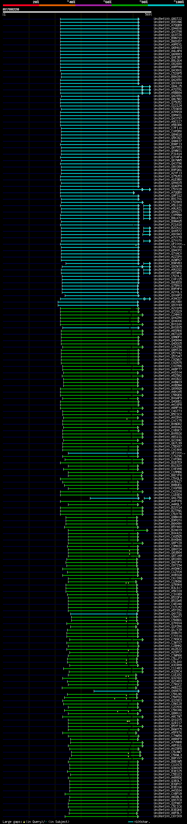Screen dimensions: 187x824
Task: Click the ~40% legend label
Action: point(71,2)
